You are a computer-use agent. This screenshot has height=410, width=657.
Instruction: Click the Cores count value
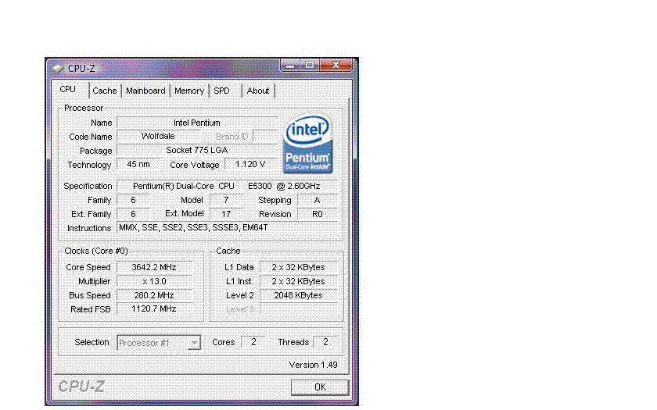(x=253, y=342)
